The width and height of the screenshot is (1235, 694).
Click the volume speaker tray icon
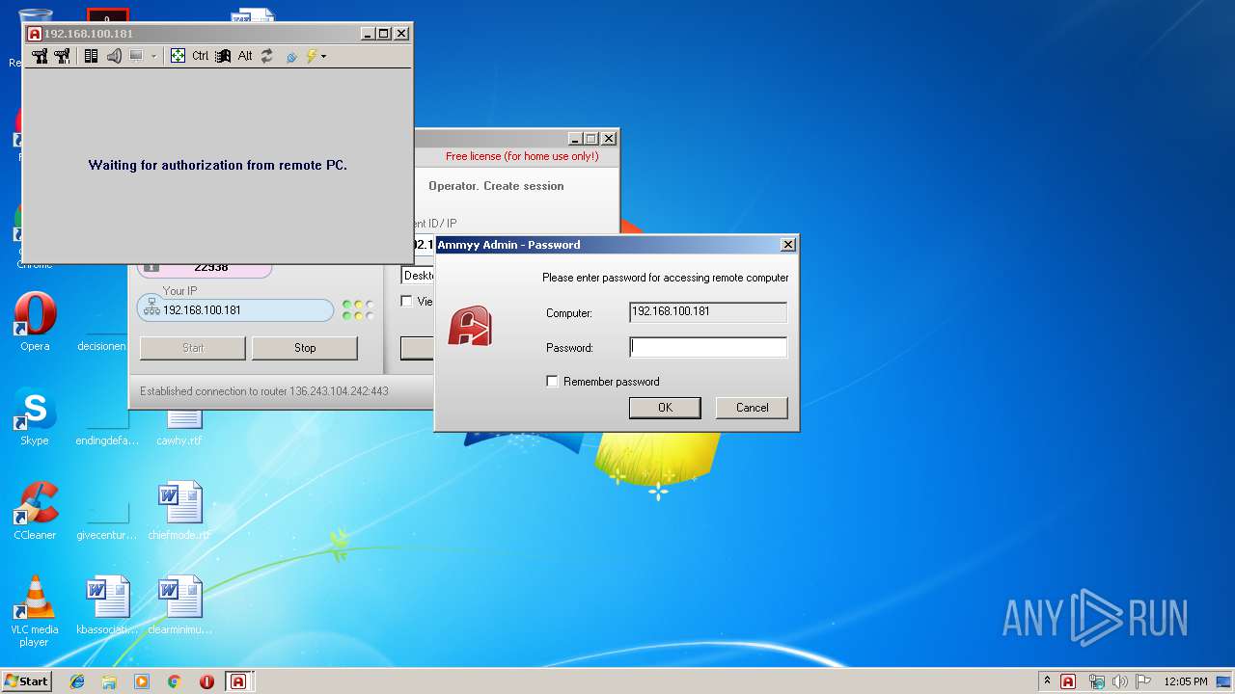pyautogui.click(x=1119, y=681)
